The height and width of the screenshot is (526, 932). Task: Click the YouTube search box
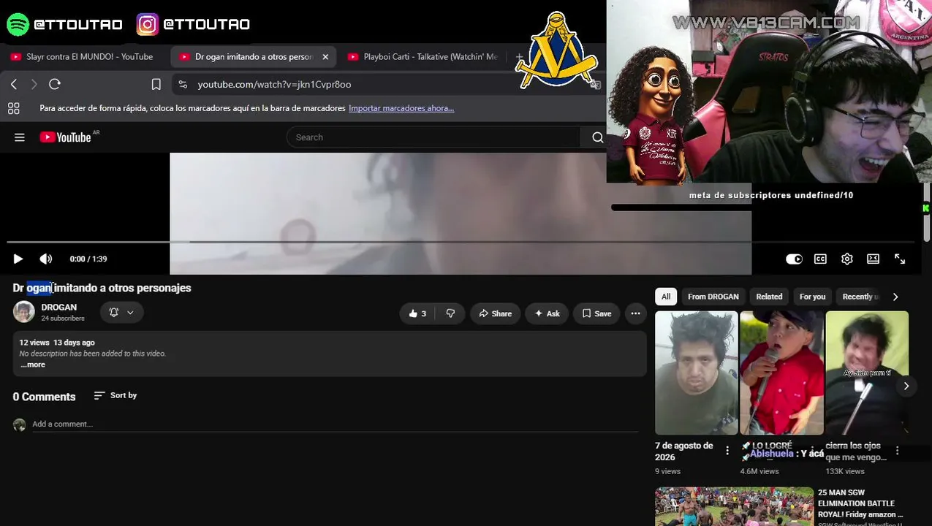[x=434, y=137]
